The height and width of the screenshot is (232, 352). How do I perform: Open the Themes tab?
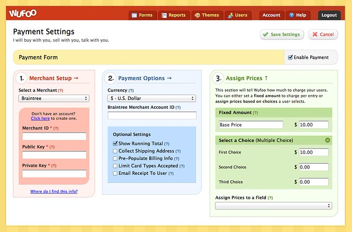click(207, 15)
